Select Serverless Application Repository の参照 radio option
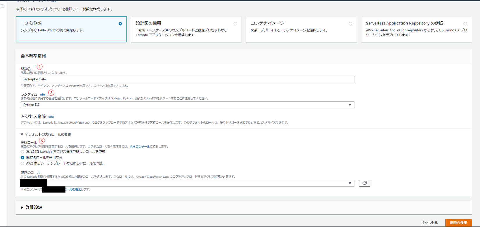Screen dimensions: 480x227 465,24
